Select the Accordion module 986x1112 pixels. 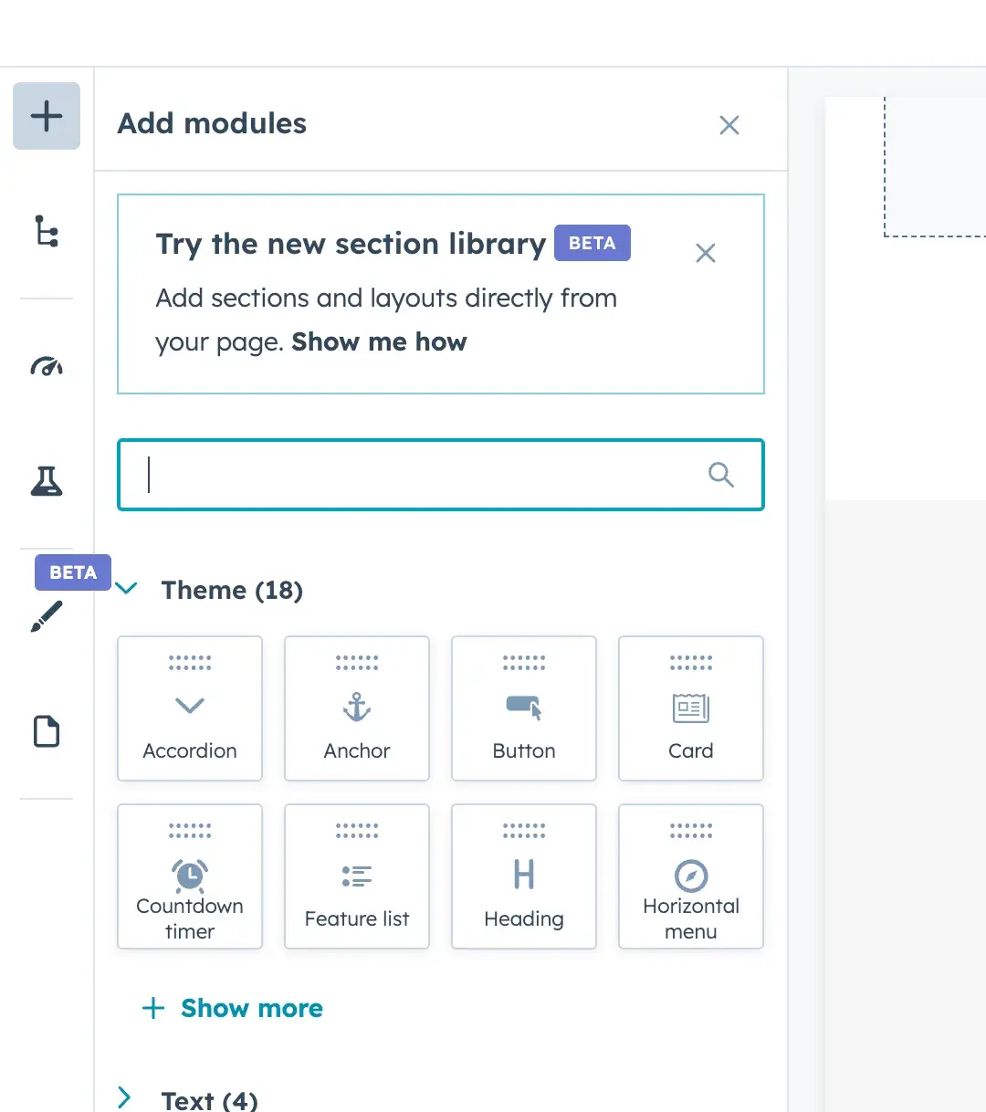[x=189, y=708]
